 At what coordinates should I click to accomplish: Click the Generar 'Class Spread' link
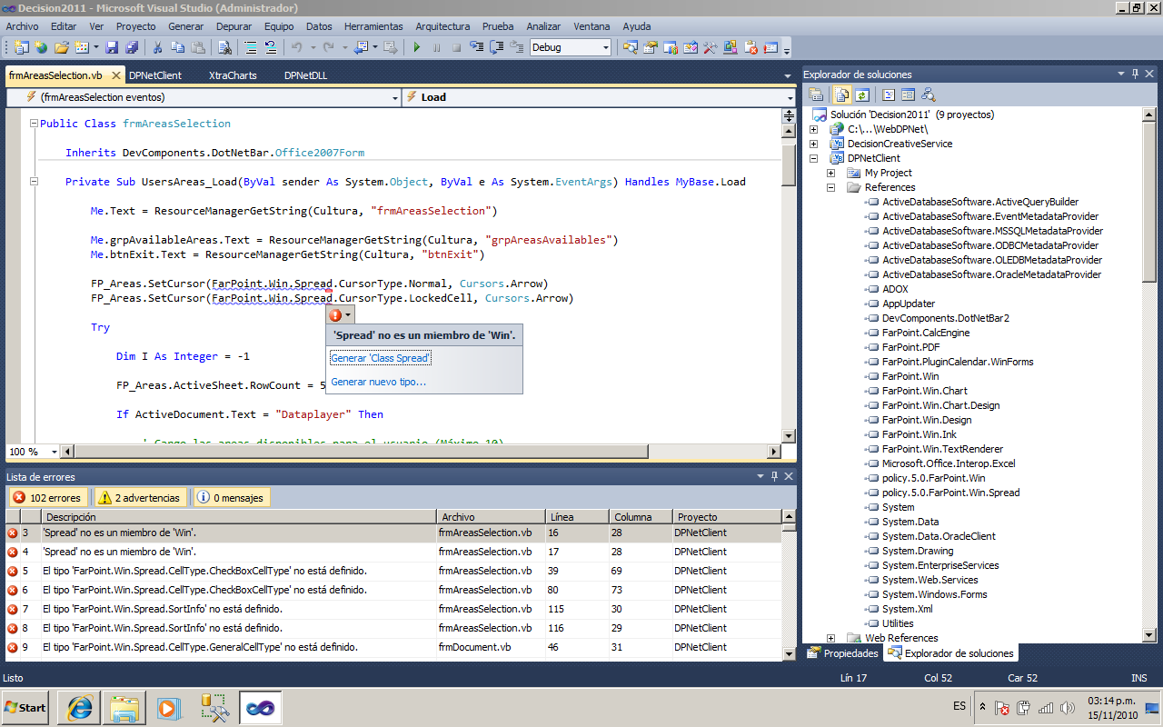click(381, 358)
